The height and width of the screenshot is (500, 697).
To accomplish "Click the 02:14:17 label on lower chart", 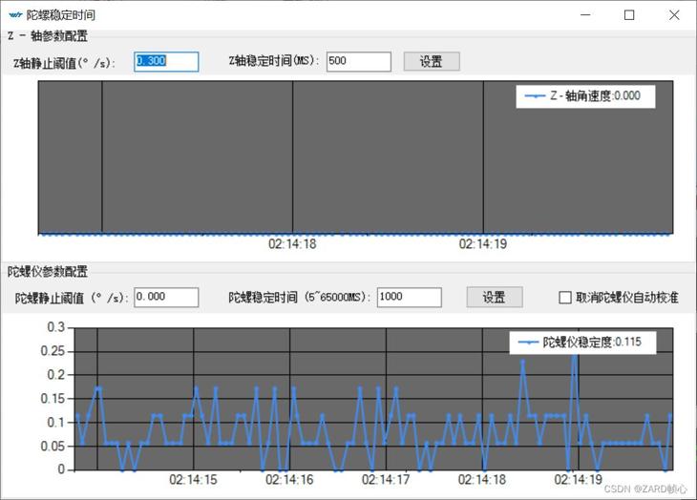I will [x=386, y=480].
